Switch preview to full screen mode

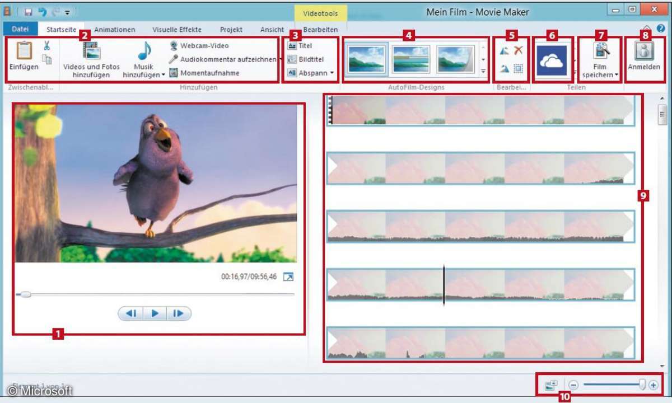coord(288,277)
